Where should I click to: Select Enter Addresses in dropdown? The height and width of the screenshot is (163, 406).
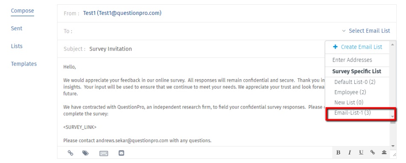(x=352, y=60)
